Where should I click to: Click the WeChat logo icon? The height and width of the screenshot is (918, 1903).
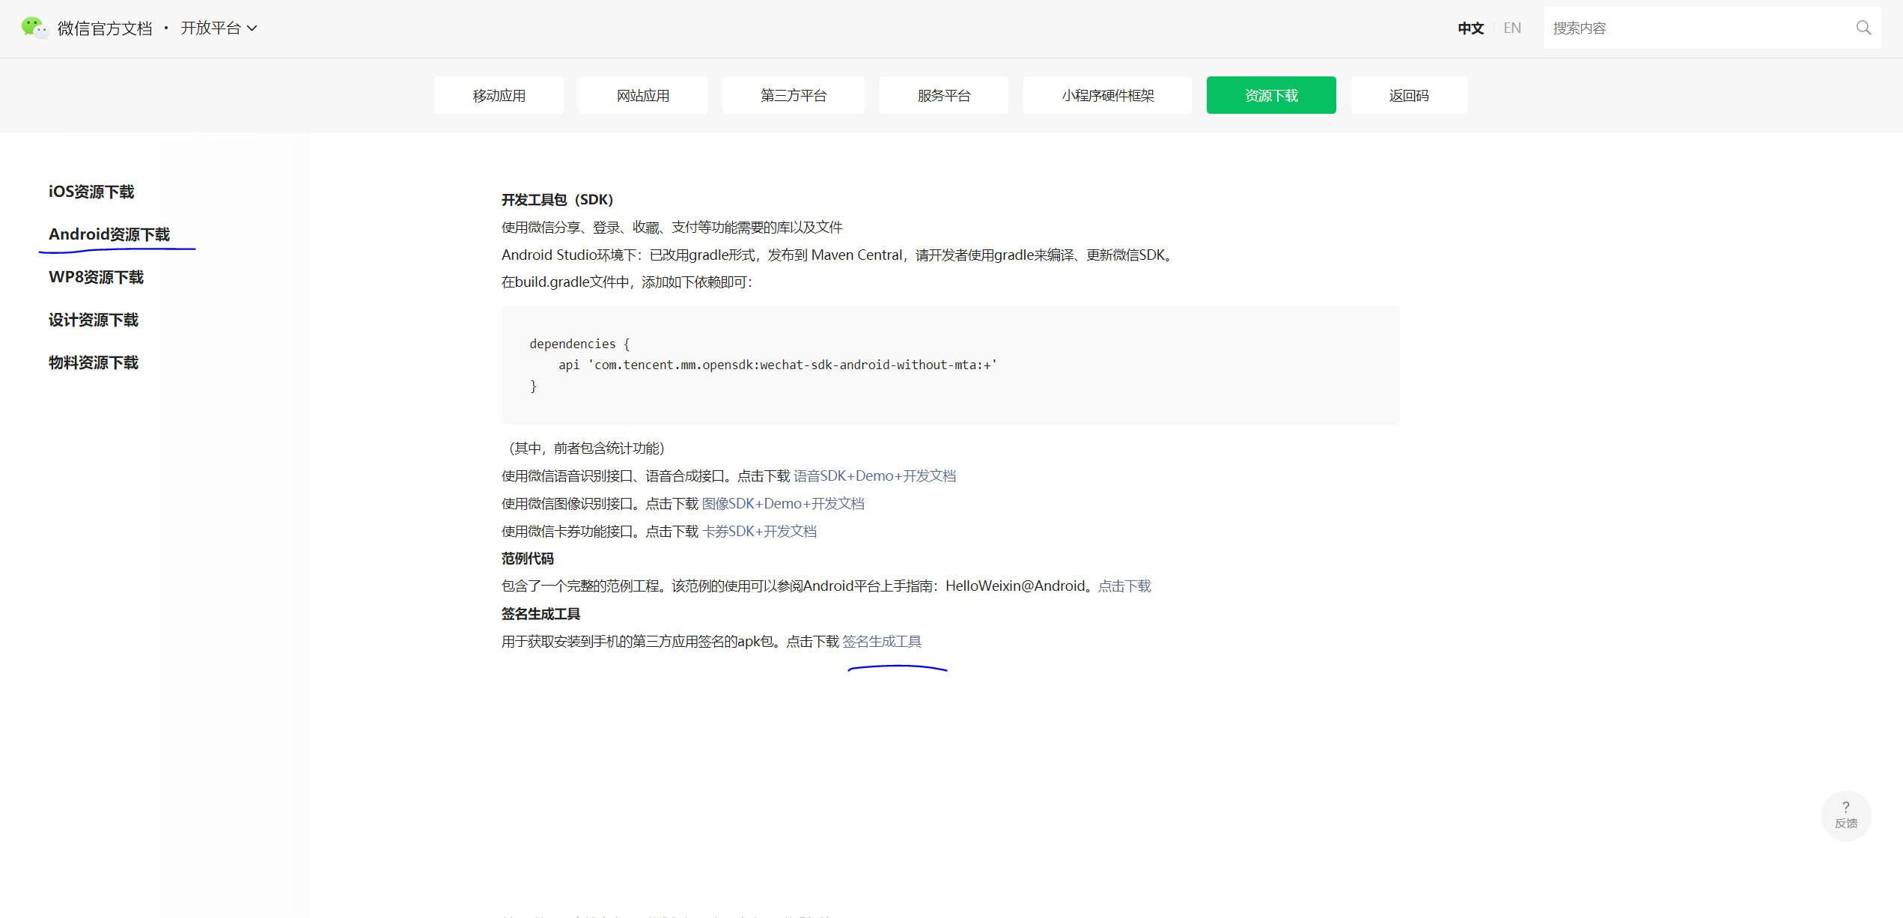tap(34, 28)
